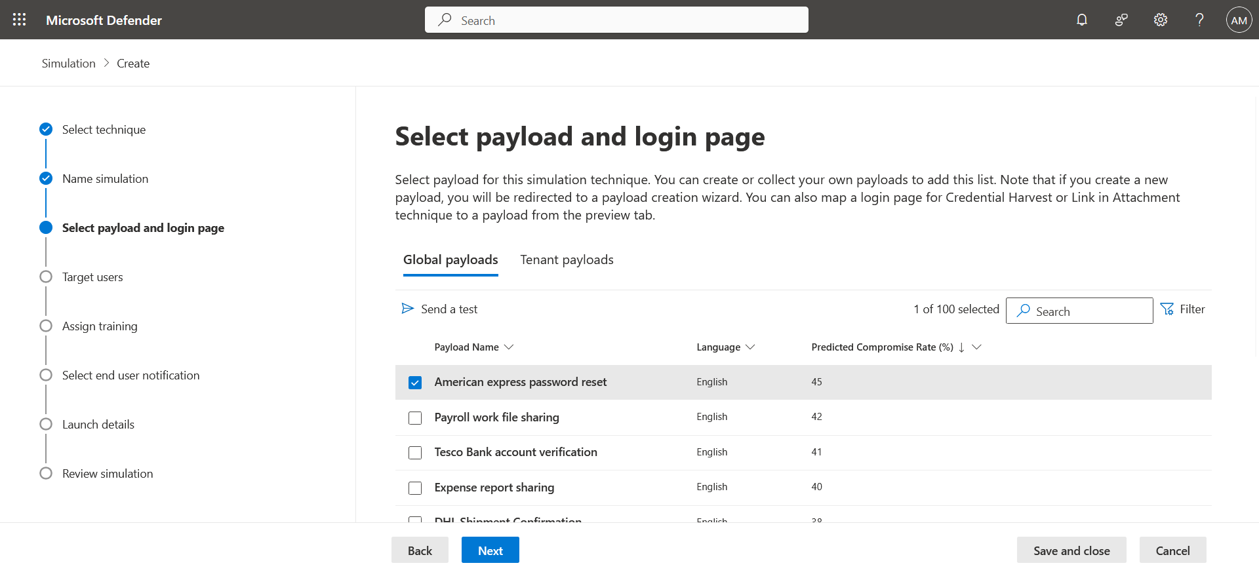This screenshot has height=576, width=1259.
Task: Click the Next button
Action: pos(490,550)
